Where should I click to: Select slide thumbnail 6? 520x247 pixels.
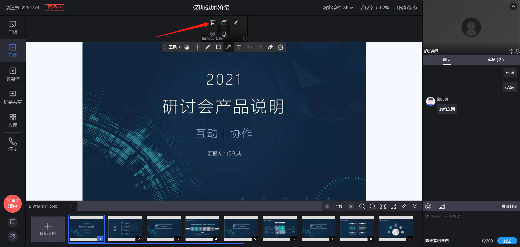tap(280, 228)
